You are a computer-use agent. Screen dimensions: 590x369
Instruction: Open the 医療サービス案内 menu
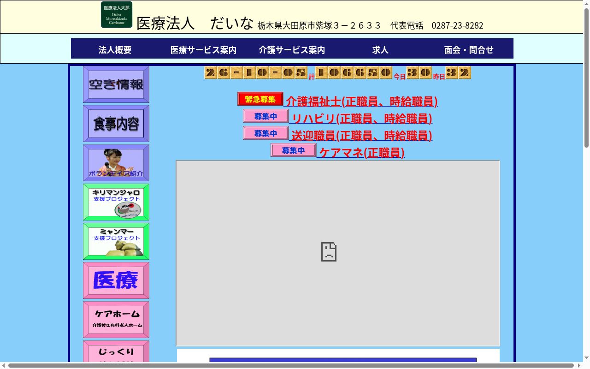click(x=204, y=50)
